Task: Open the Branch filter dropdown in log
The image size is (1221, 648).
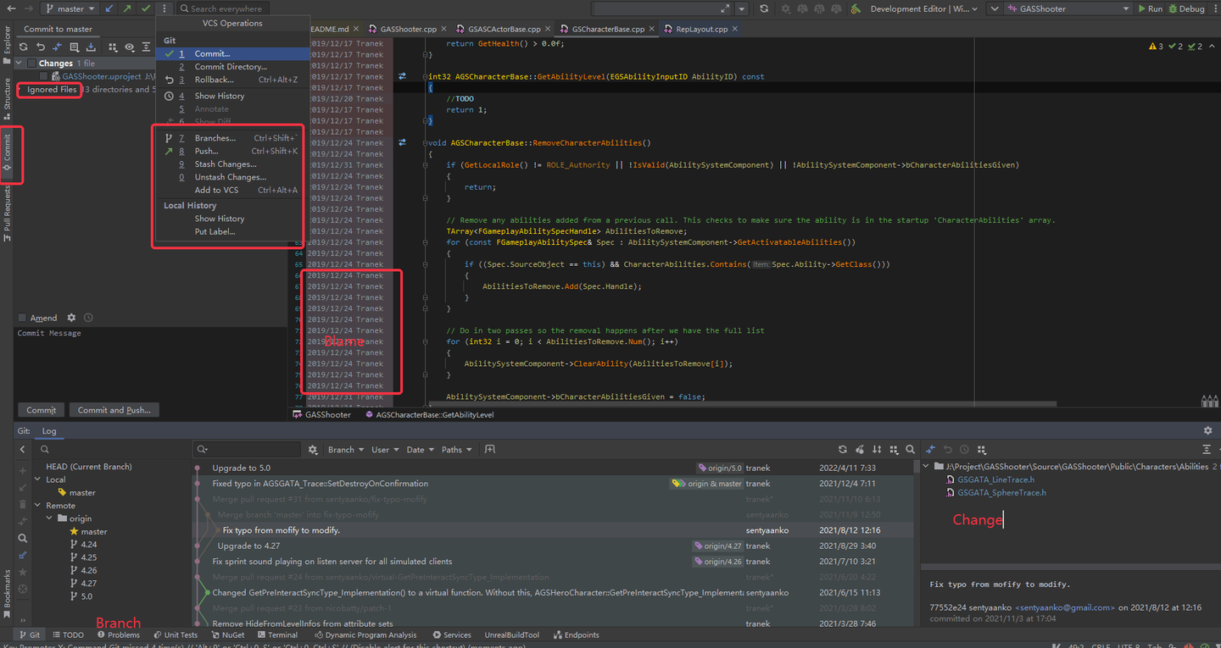Action: click(x=345, y=450)
